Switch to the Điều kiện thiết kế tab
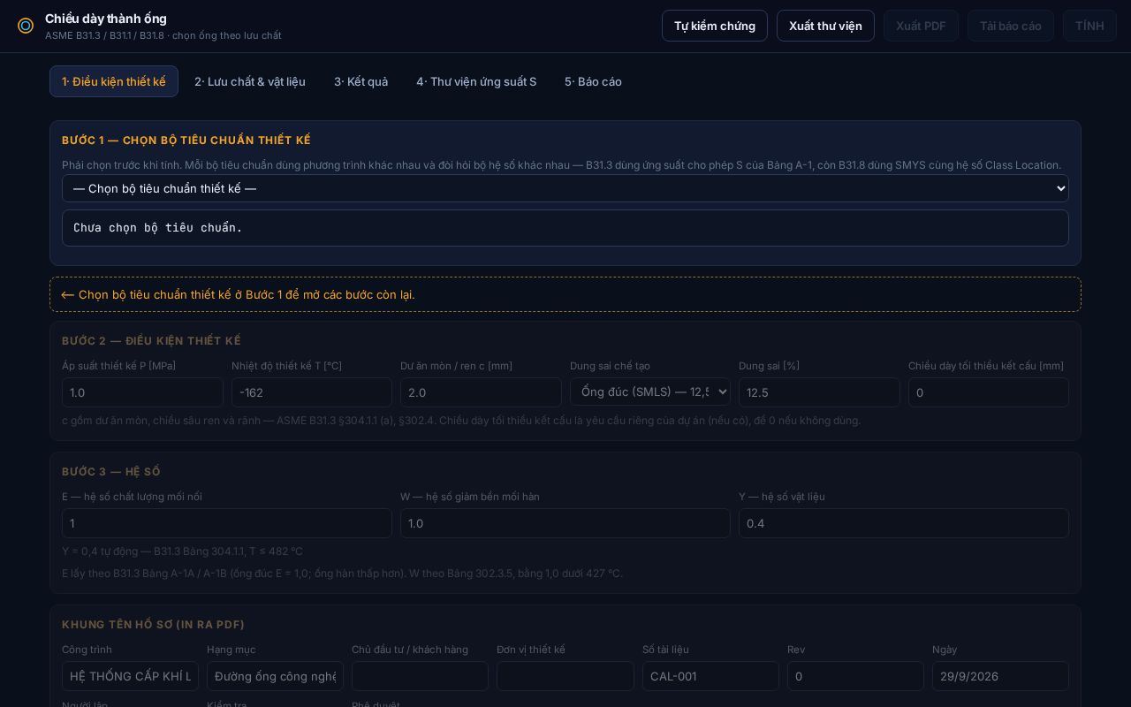 coord(114,81)
